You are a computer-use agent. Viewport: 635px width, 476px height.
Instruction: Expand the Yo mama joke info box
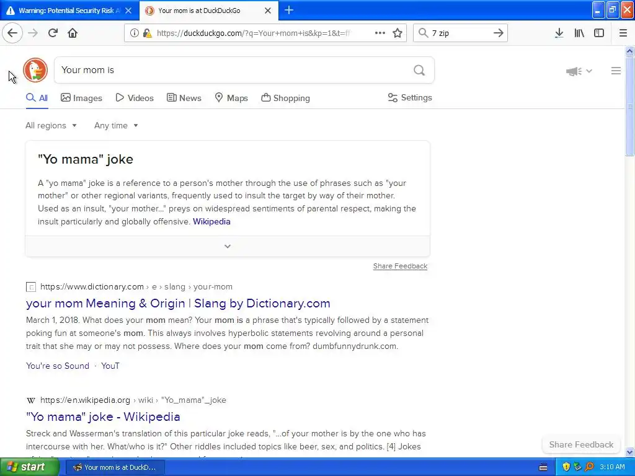pyautogui.click(x=228, y=246)
